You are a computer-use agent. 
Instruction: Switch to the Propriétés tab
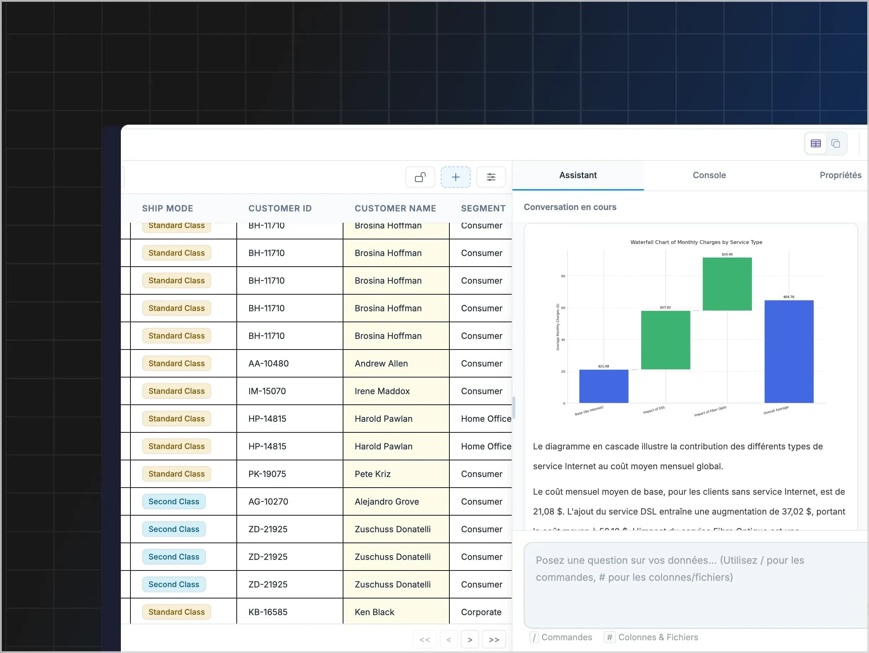840,175
